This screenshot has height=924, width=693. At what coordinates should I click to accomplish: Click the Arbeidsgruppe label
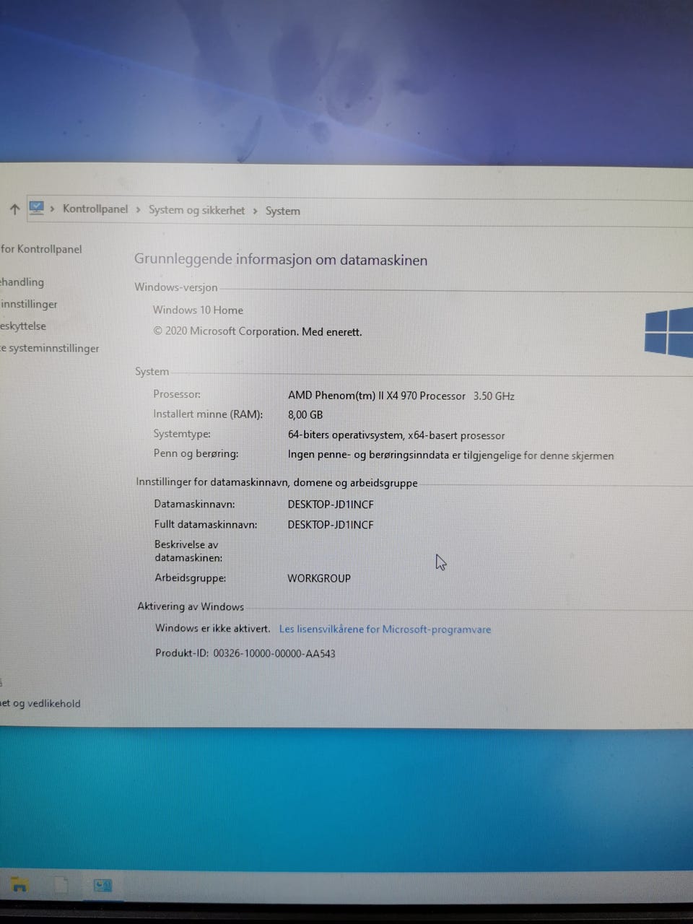click(190, 578)
